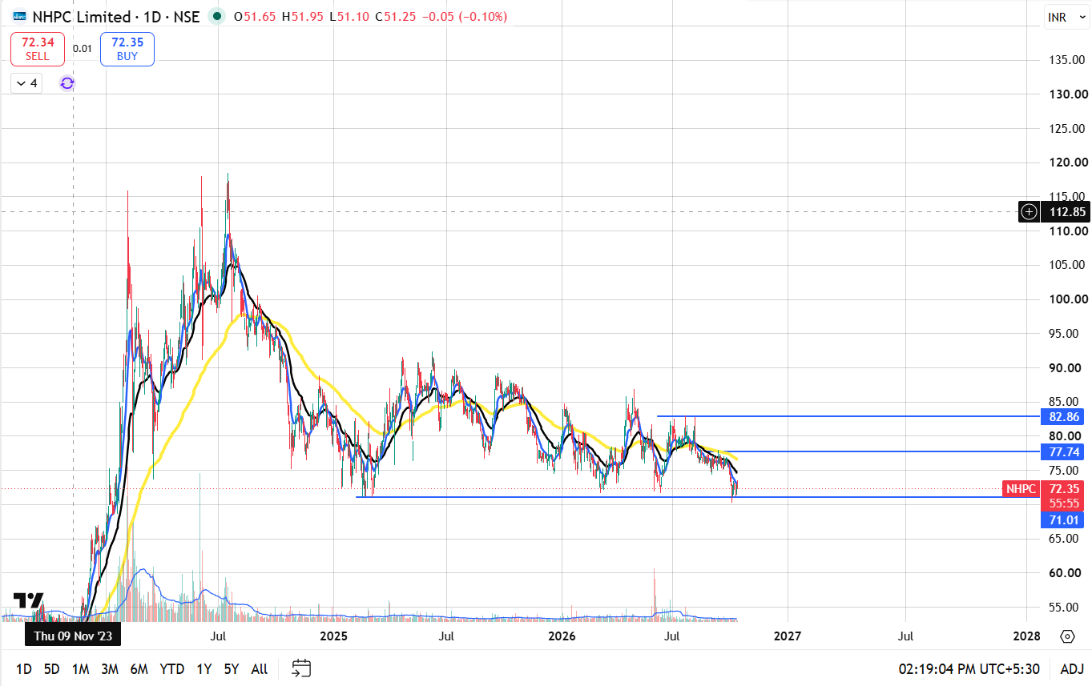Switch to the 3M range
This screenshot has width=1092, height=686.
pyautogui.click(x=110, y=669)
